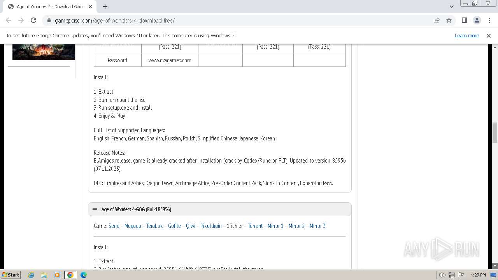Go forward to the next page
498x280 pixels.
[x=21, y=20]
